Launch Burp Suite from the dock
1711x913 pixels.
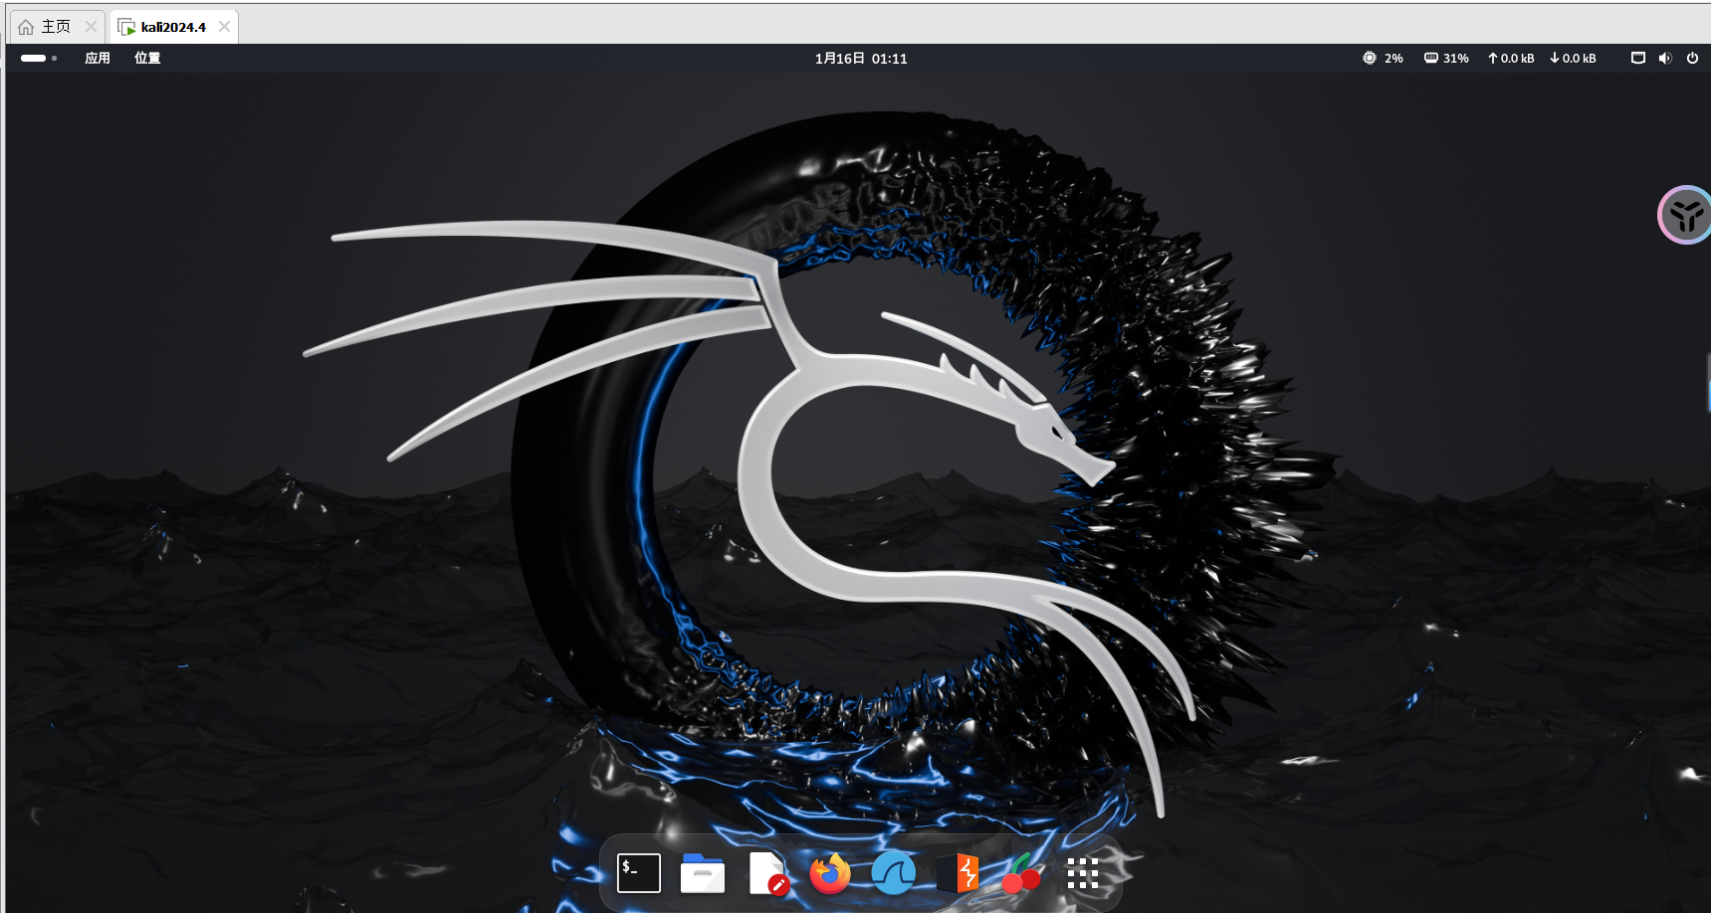pyautogui.click(x=960, y=873)
